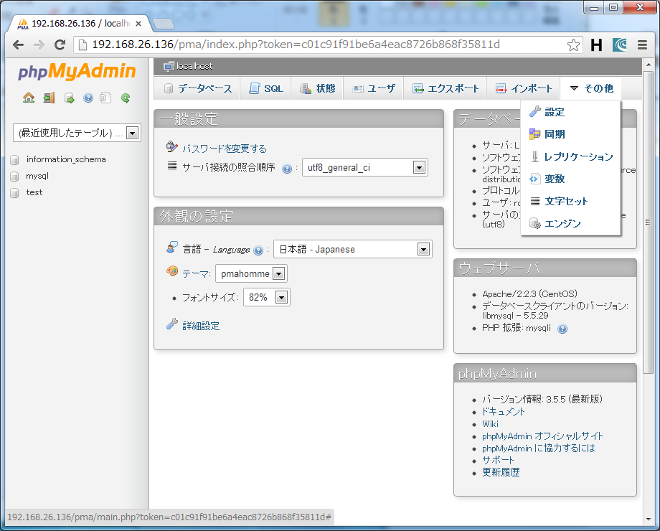
Task: Click bookmark star in address bar
Action: coord(573,45)
